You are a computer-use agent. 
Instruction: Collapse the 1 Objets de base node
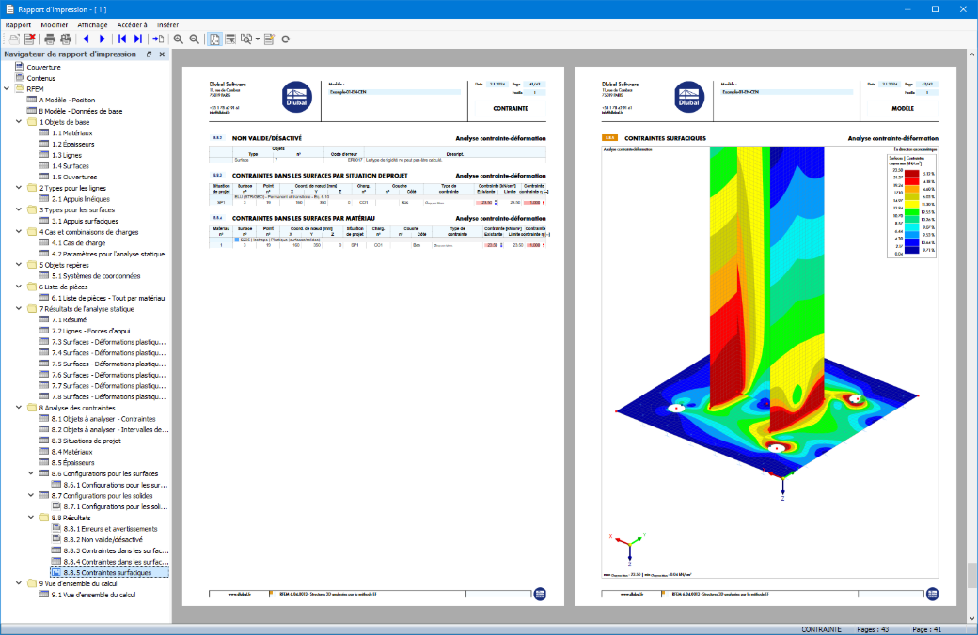(x=19, y=121)
